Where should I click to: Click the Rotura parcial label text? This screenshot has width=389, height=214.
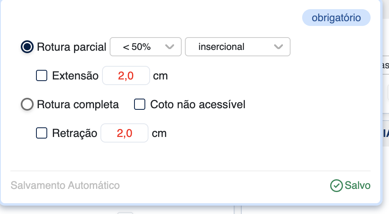(72, 47)
